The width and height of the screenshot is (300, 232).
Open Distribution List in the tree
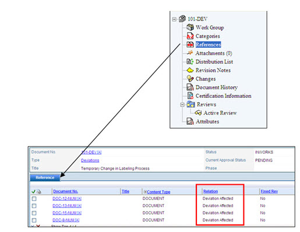tap(214, 62)
